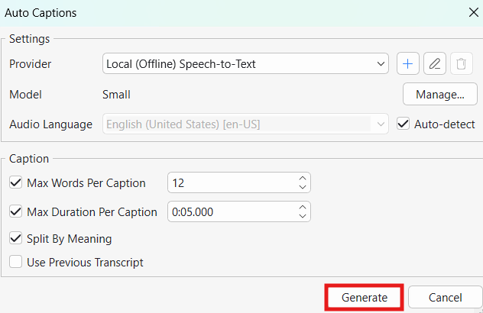Edit the selected provider with pencil icon
This screenshot has width=483, height=313.
pos(435,63)
